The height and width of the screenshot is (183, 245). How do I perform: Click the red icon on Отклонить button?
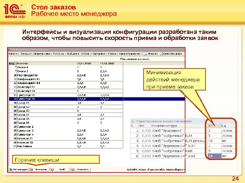click(x=73, y=169)
